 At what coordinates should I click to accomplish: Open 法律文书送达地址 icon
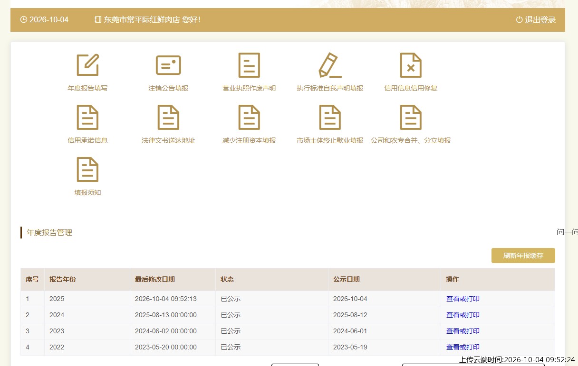[x=168, y=117]
